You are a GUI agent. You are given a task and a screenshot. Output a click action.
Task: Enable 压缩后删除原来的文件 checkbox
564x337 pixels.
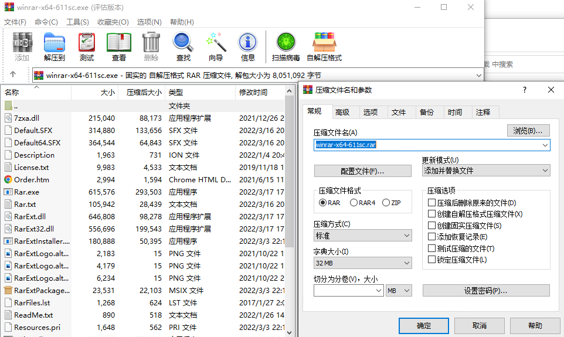(x=432, y=202)
